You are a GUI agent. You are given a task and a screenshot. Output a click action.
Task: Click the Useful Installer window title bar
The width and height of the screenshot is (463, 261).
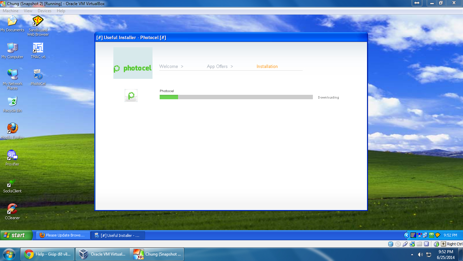tap(231, 37)
